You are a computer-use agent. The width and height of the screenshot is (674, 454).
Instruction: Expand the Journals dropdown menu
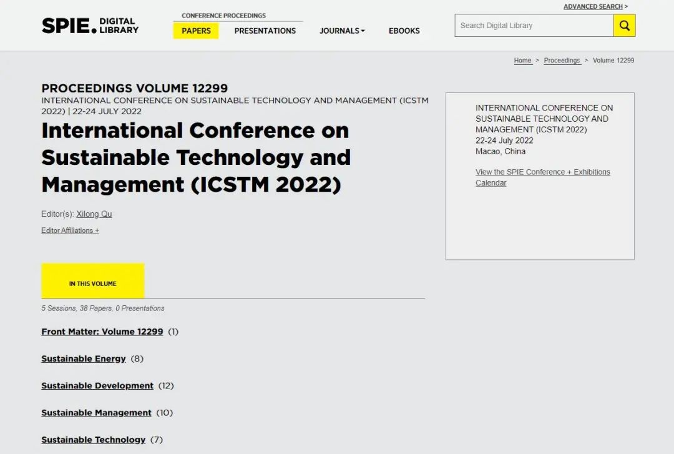[x=342, y=31]
